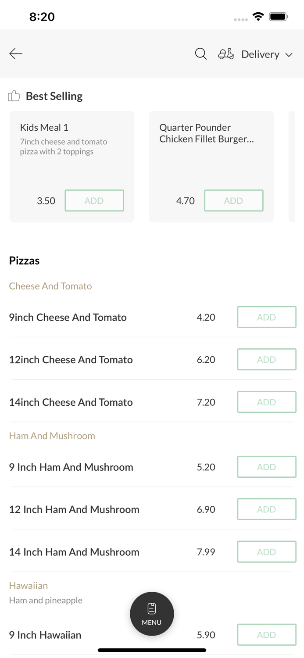Add 14inch Cheese And Tomato pizza

[x=267, y=402]
